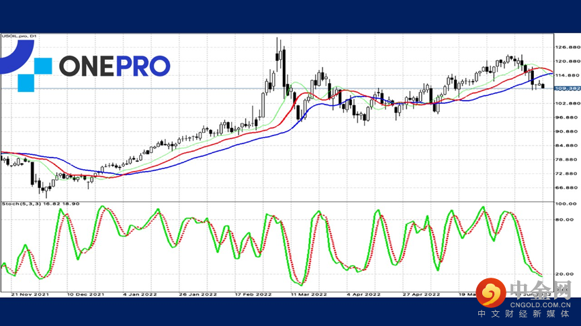
Task: Click the 100.00 stochastic scale value
Action: pos(566,203)
